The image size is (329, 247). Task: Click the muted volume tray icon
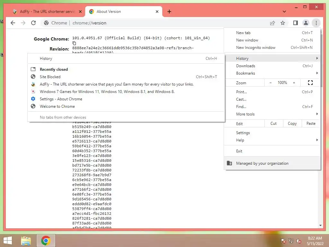tap(299, 241)
